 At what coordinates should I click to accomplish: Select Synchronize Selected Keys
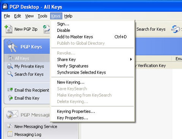click(93, 72)
